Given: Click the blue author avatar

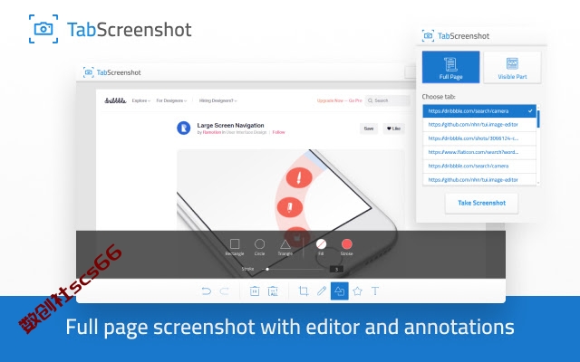Looking at the screenshot, I should pyautogui.click(x=183, y=129).
